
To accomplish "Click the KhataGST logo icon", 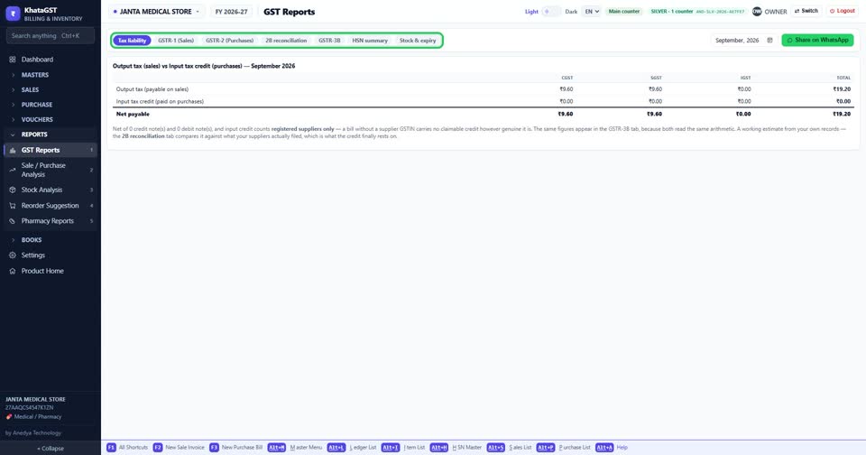I will [13, 14].
